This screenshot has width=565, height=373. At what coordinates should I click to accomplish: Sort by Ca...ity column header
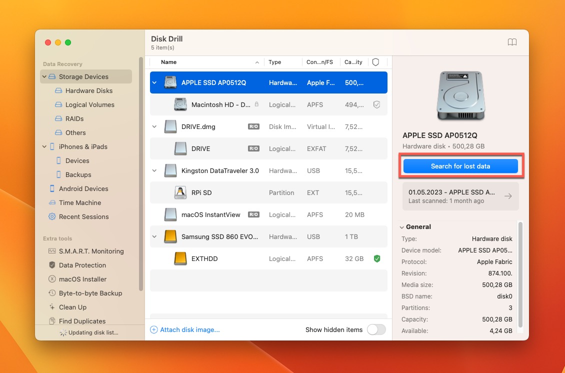coord(354,62)
